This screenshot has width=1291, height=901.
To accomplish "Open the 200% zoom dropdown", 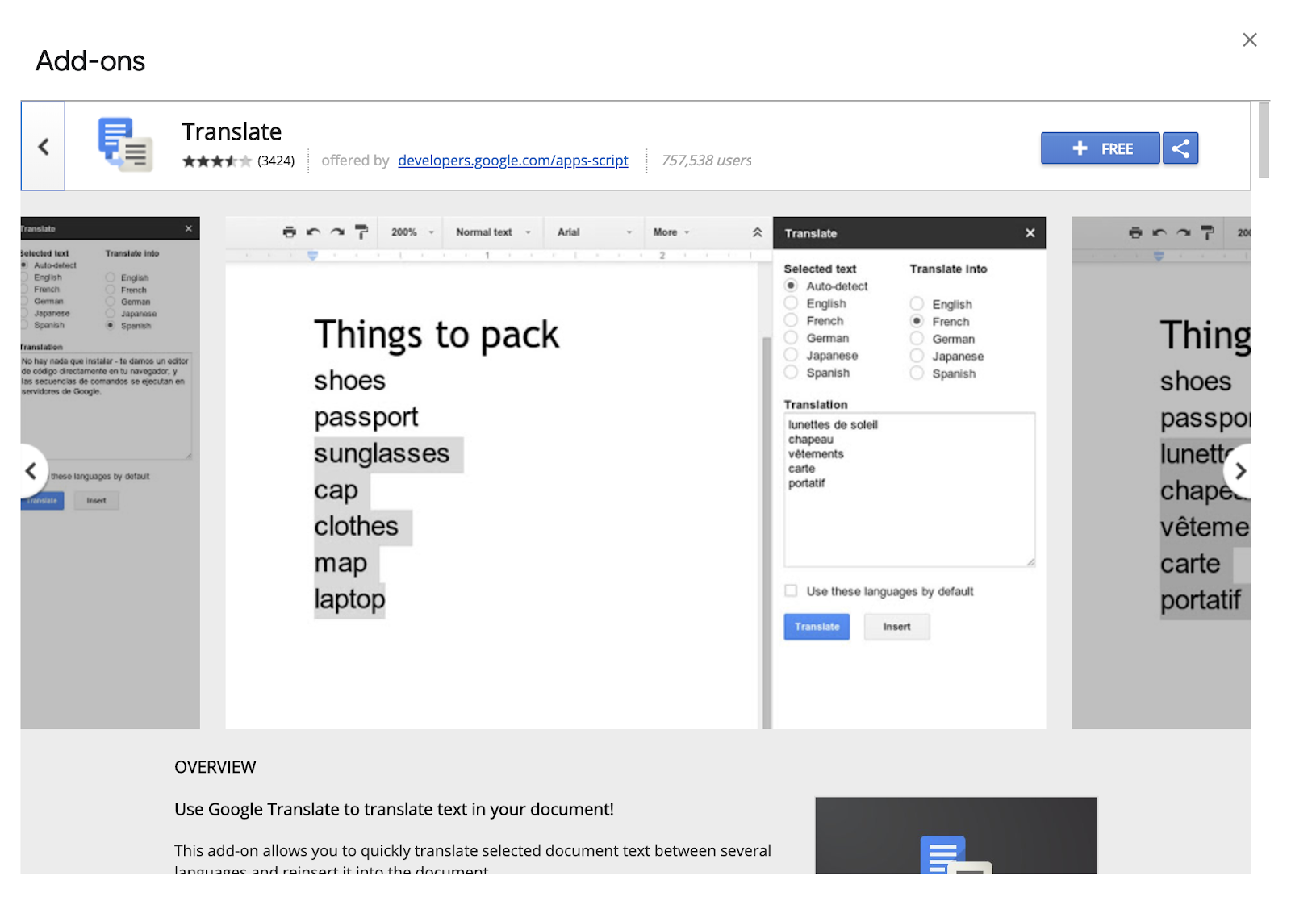I will [412, 232].
